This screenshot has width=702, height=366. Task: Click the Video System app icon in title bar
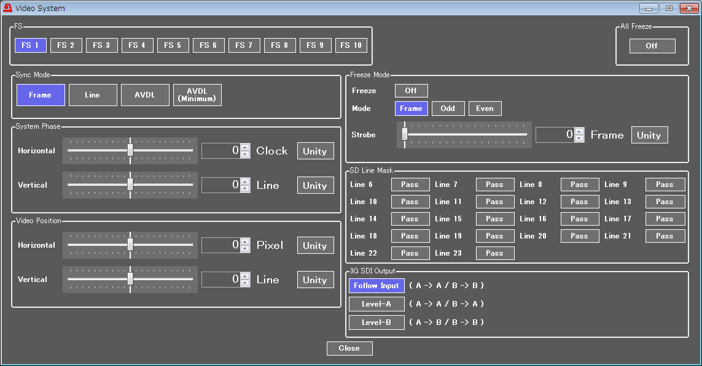[7, 8]
